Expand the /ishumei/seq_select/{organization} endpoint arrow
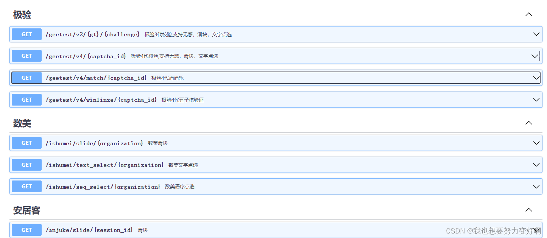 (536, 187)
